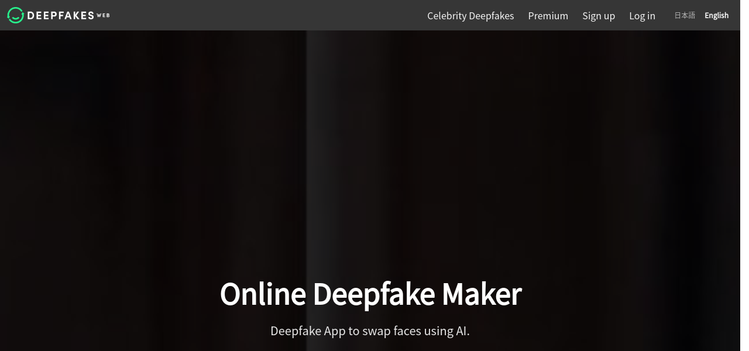Click the Log in link
The image size is (749, 351).
click(x=642, y=16)
